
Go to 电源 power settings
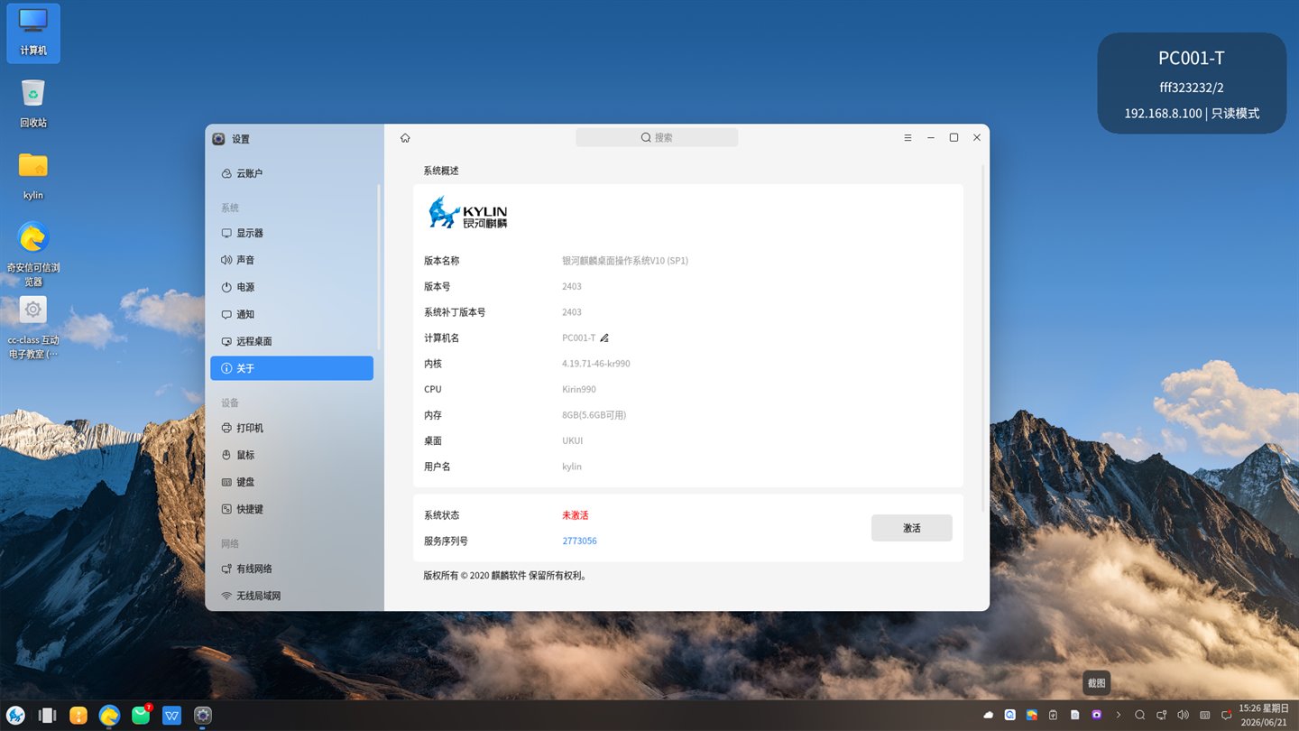coord(291,287)
